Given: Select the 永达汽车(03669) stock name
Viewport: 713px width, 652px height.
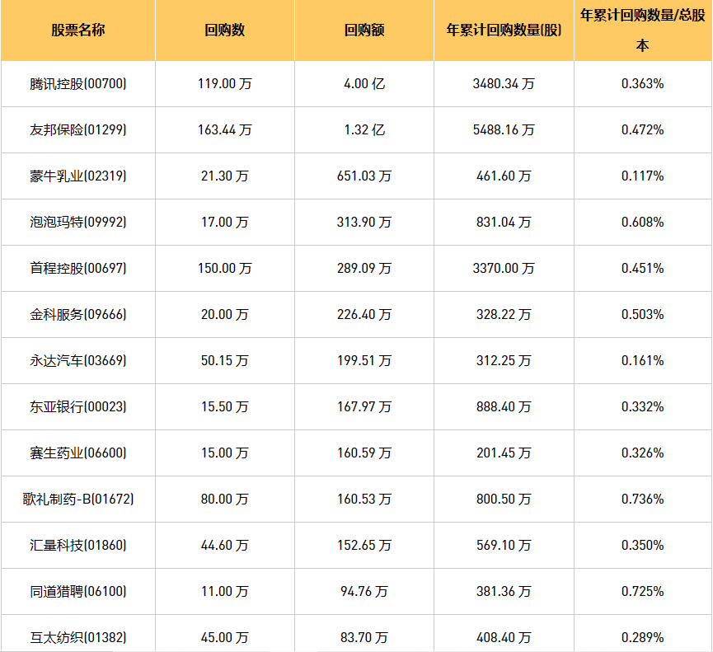Looking at the screenshot, I should 77,361.
